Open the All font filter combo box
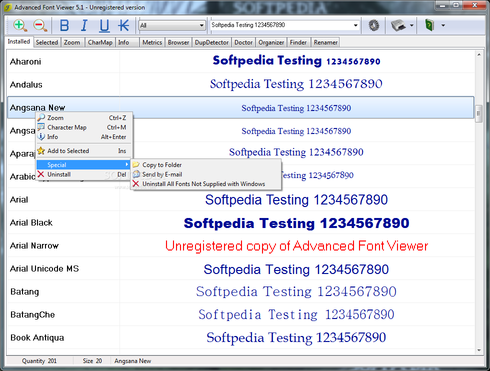Image resolution: width=490 pixels, height=371 pixels. [x=172, y=25]
